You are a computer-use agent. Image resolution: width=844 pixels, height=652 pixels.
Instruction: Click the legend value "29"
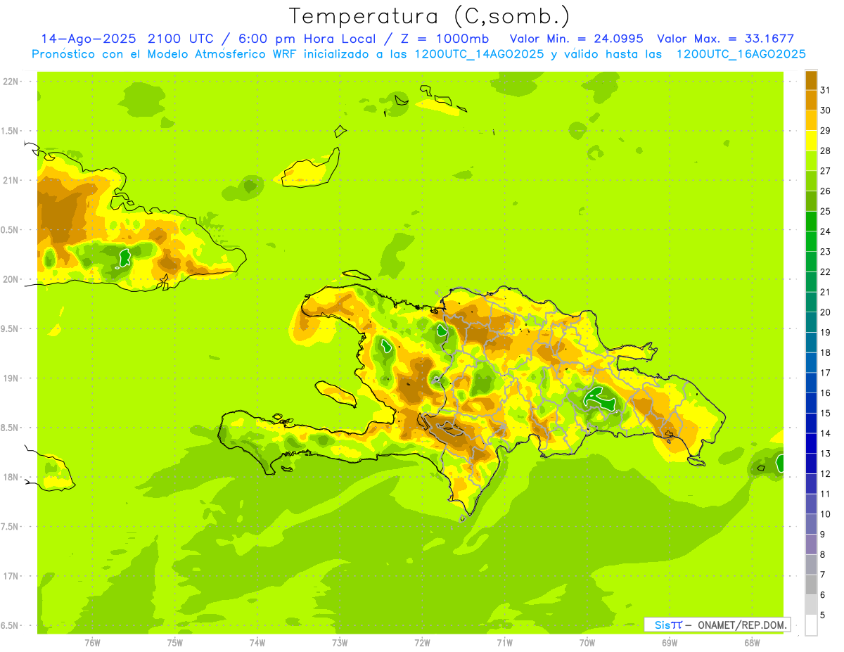pos(825,130)
